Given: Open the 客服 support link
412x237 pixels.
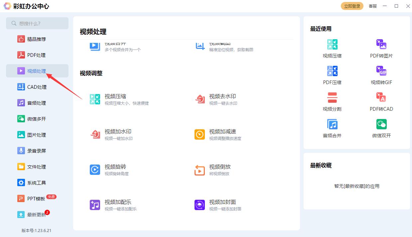Looking at the screenshot, I should tap(372, 6).
